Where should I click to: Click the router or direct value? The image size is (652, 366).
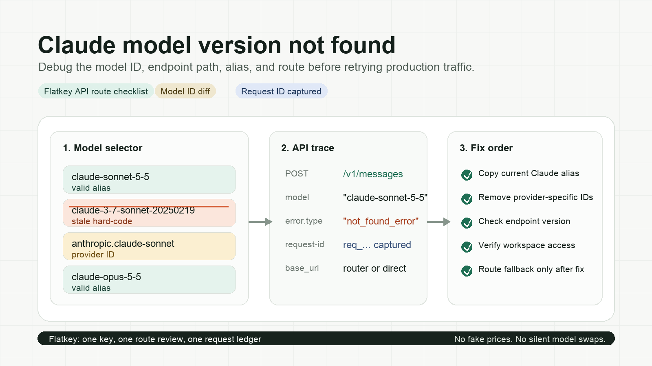374,268
